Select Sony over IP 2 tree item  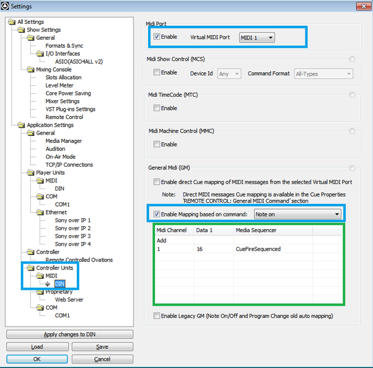pos(73,228)
